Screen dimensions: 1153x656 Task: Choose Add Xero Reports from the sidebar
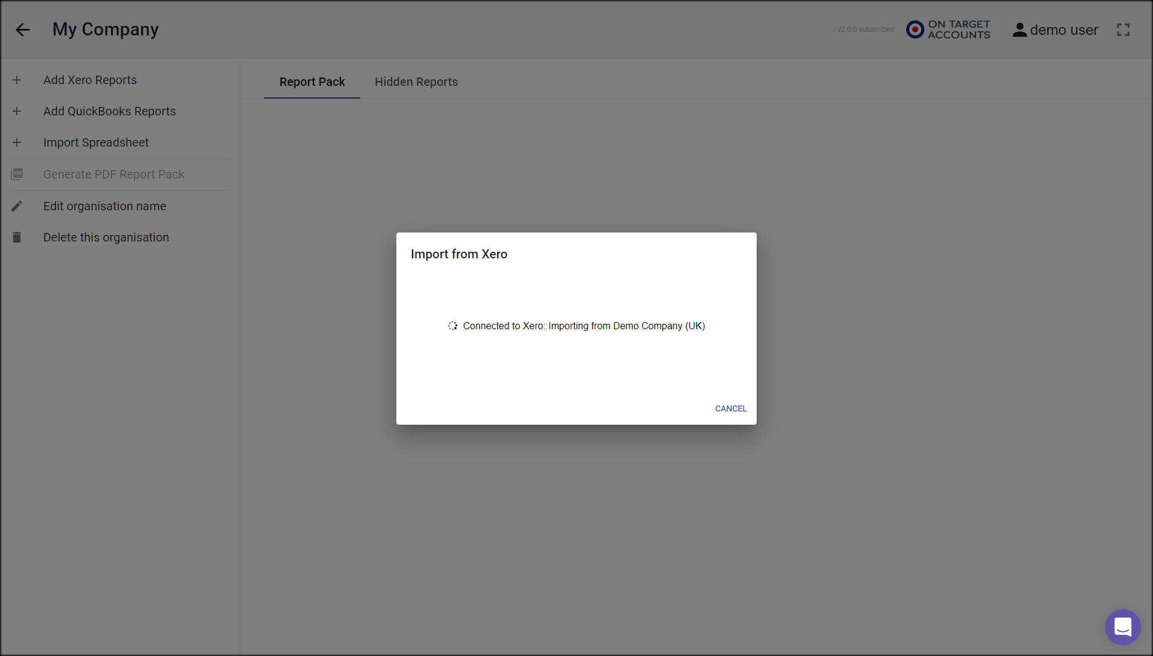(90, 80)
